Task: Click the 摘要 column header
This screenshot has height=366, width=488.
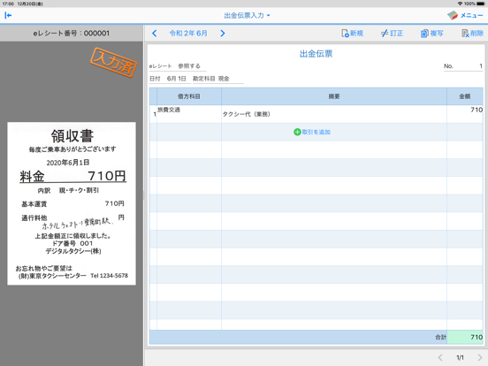Action: (334, 96)
